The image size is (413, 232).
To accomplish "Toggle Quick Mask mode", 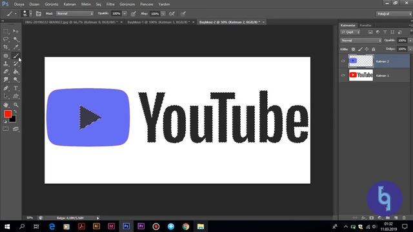I will coord(6,129).
